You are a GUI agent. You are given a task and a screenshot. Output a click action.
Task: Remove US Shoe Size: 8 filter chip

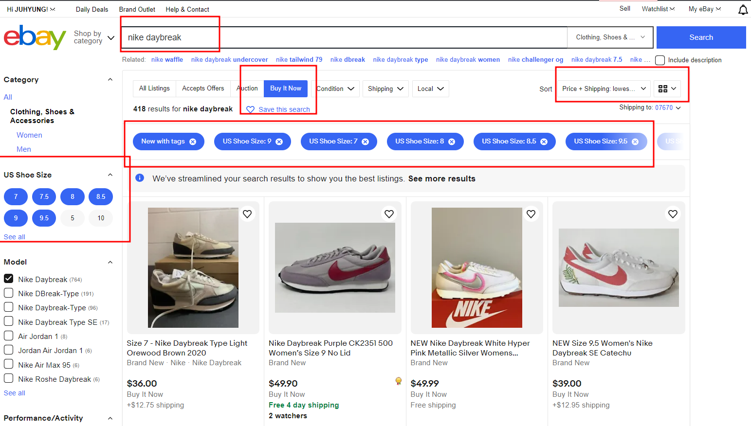click(x=452, y=142)
